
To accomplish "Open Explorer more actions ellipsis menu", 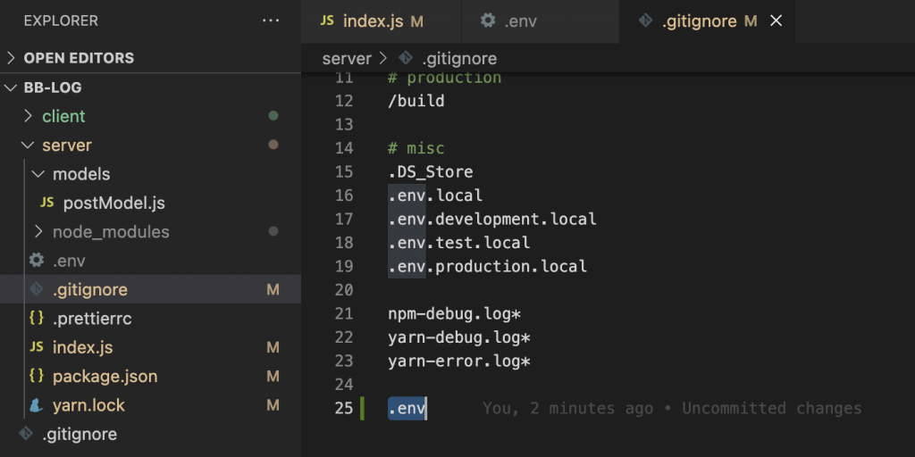I will point(271,20).
